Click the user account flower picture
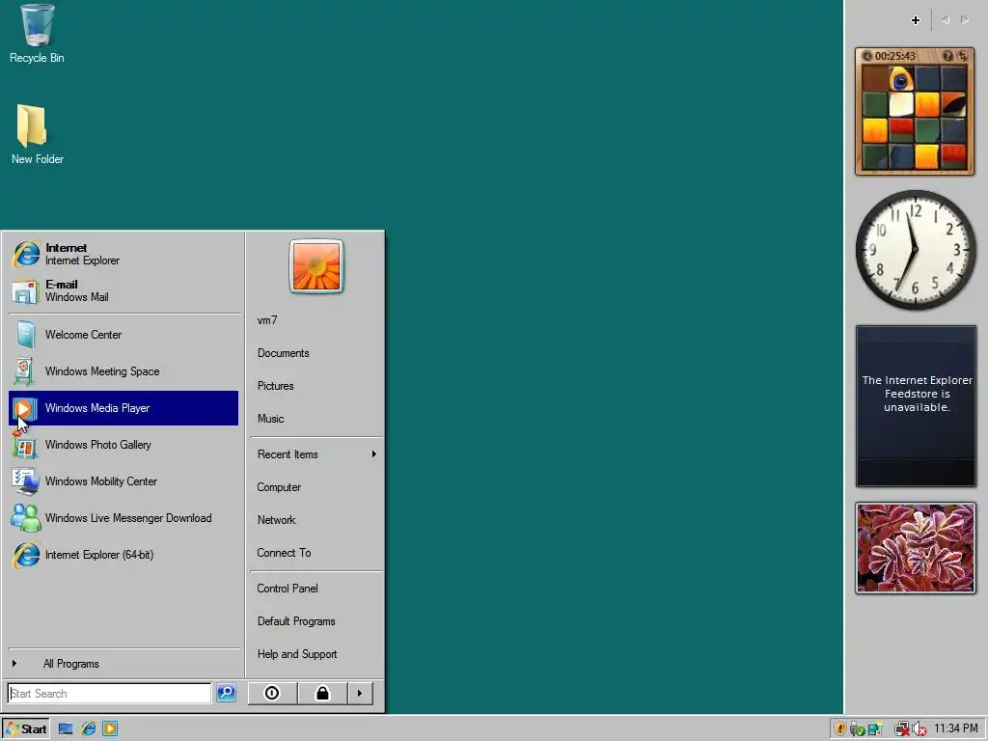Viewport: 988px width, 741px height. pyautogui.click(x=316, y=266)
